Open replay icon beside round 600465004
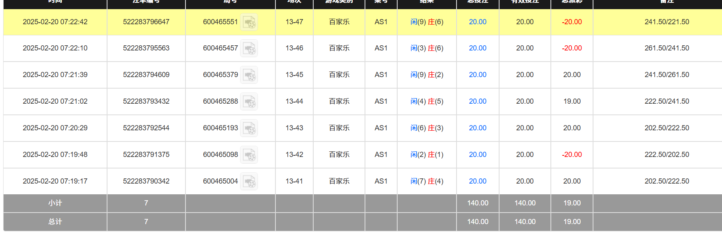Screen dimensions: 722x238 tap(249, 182)
